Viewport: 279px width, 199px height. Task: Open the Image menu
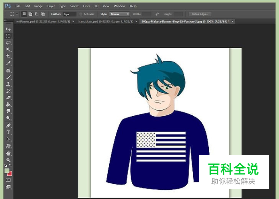[38, 6]
